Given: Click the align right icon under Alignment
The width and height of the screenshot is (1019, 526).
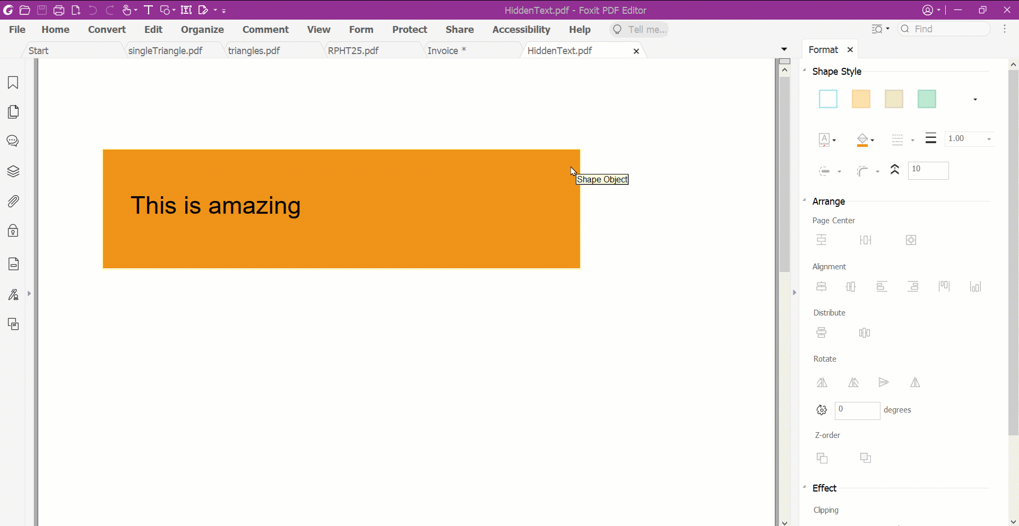Looking at the screenshot, I should pos(913,287).
